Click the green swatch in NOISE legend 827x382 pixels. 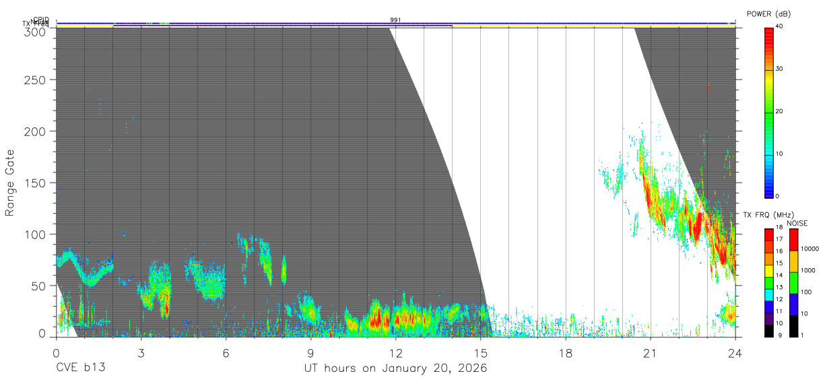[793, 283]
